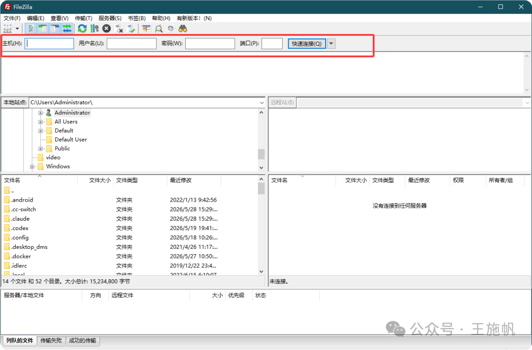Open the 文件(F) menu
This screenshot has width=532, height=350.
tap(12, 18)
